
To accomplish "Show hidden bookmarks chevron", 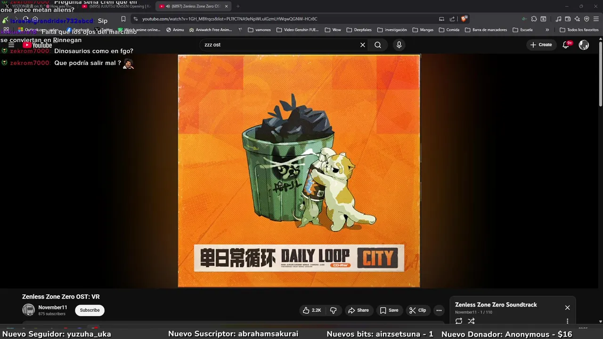I will pyautogui.click(x=547, y=30).
